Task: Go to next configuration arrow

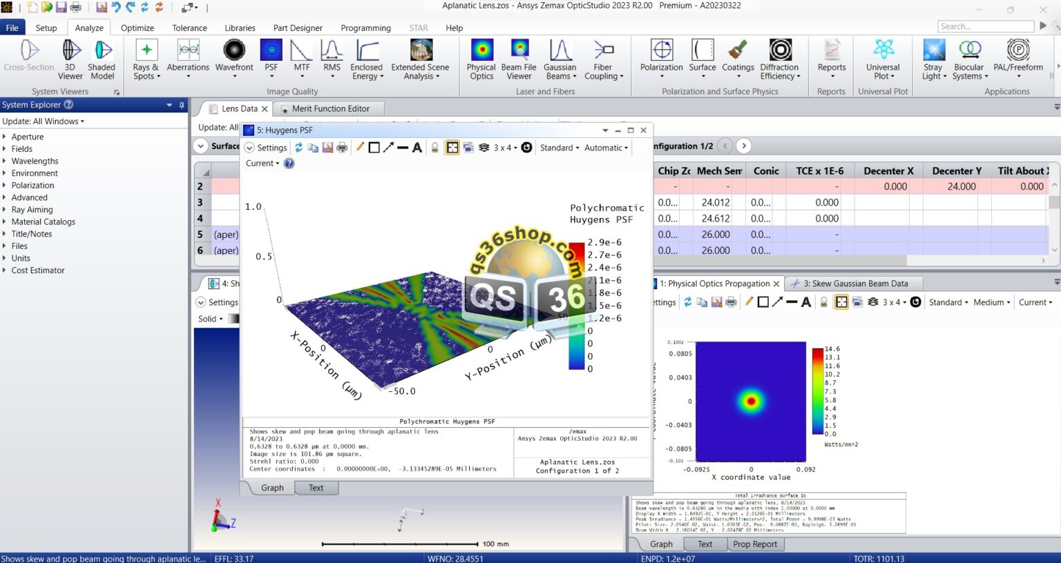Action: (743, 146)
